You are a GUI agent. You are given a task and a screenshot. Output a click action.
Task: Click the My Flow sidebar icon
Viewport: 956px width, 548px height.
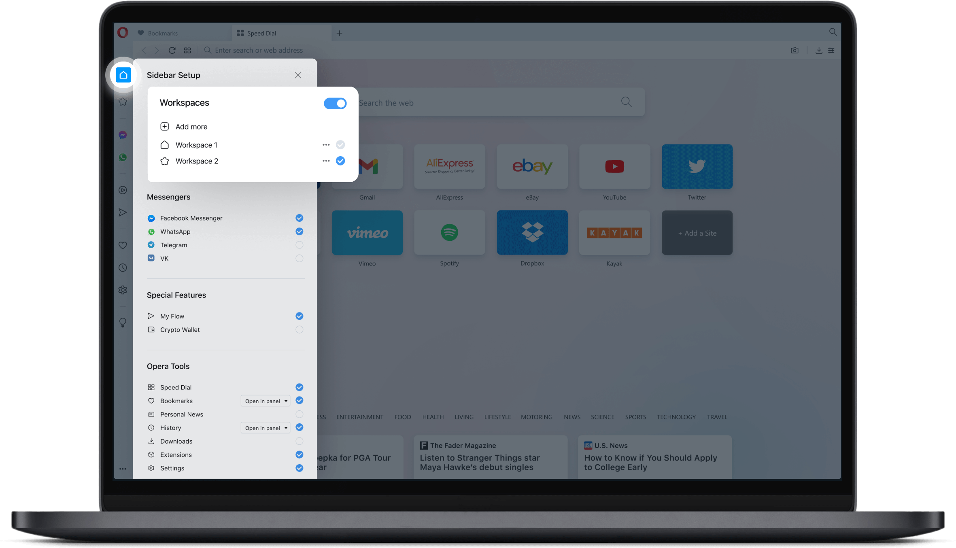click(x=123, y=212)
